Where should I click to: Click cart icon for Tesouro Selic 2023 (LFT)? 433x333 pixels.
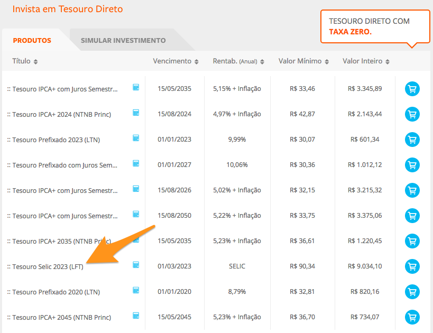pyautogui.click(x=412, y=266)
